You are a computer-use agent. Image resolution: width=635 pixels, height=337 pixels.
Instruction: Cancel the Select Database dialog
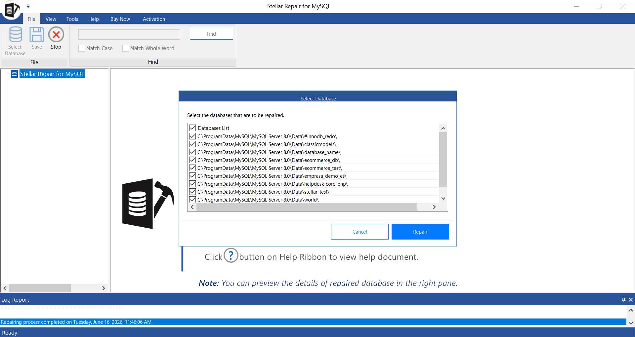pyautogui.click(x=360, y=232)
